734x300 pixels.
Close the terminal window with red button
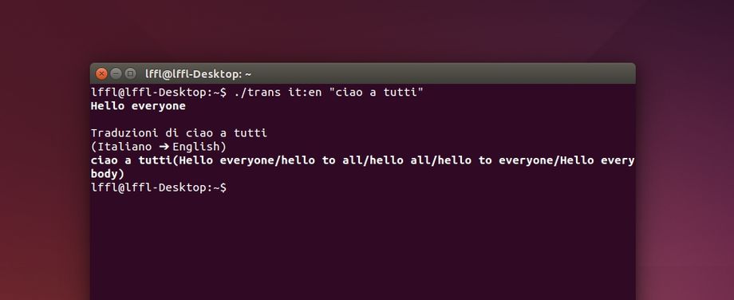tap(101, 73)
